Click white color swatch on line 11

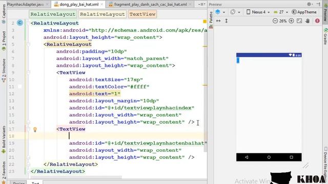pyautogui.click(x=19, y=86)
